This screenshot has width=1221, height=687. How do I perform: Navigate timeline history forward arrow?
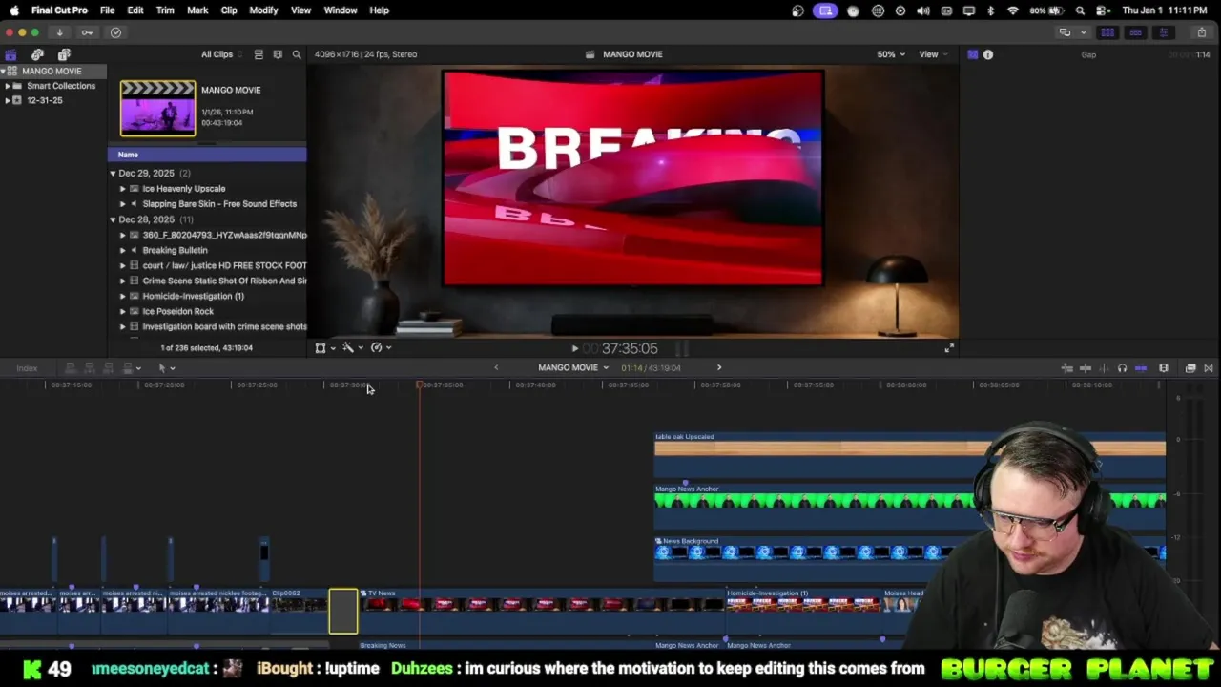pyautogui.click(x=719, y=367)
